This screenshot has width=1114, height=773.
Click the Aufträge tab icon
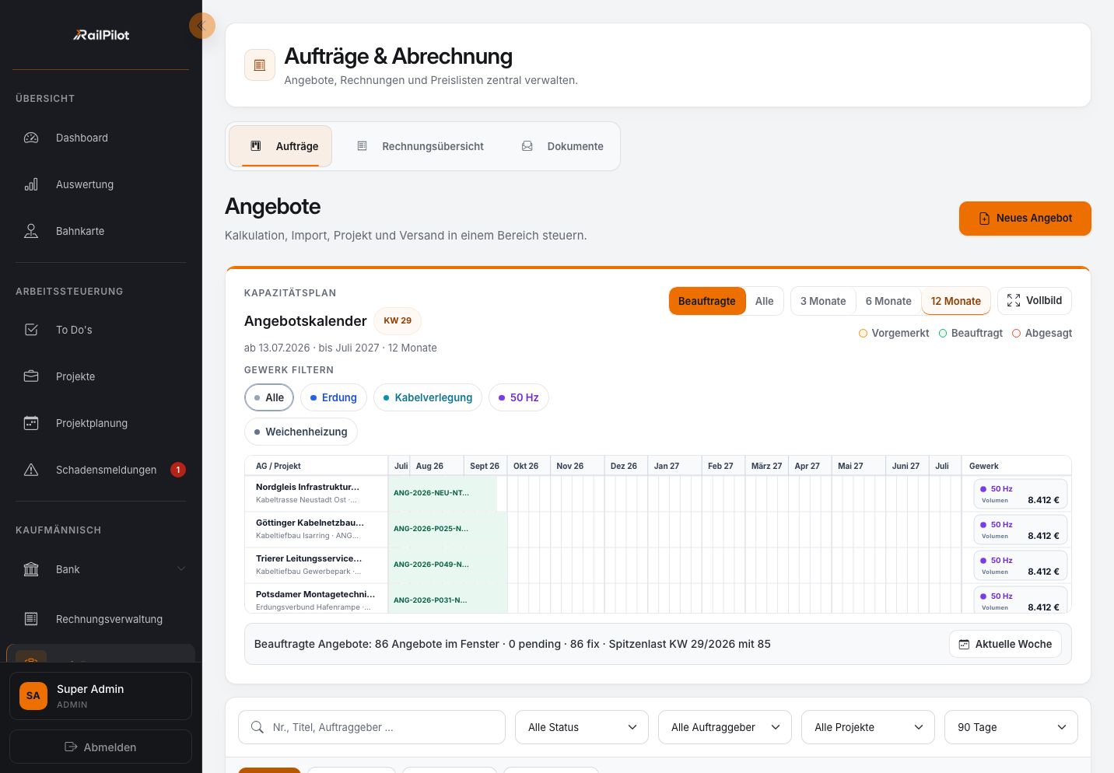tap(256, 146)
